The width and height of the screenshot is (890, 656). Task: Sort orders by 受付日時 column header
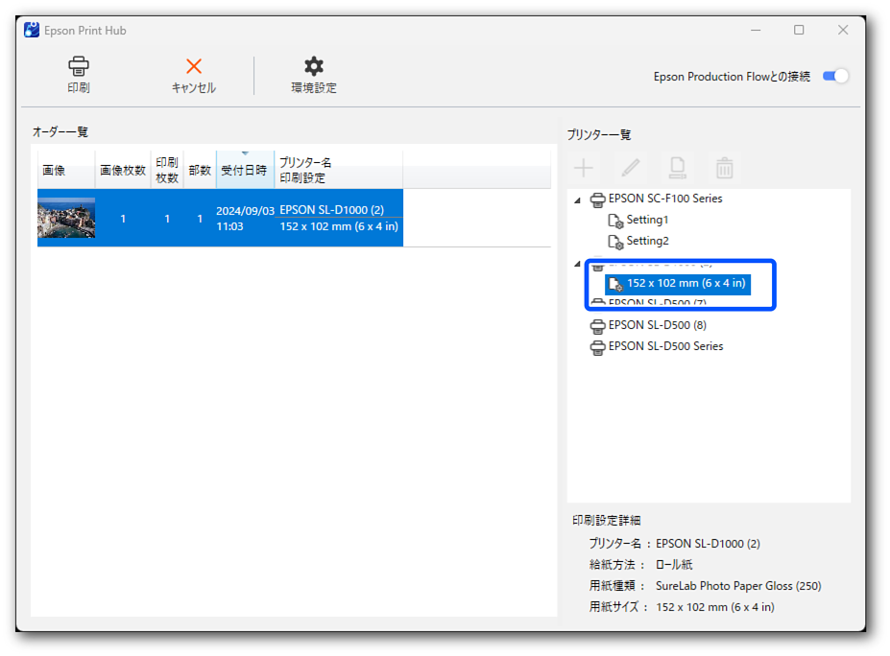pos(245,171)
